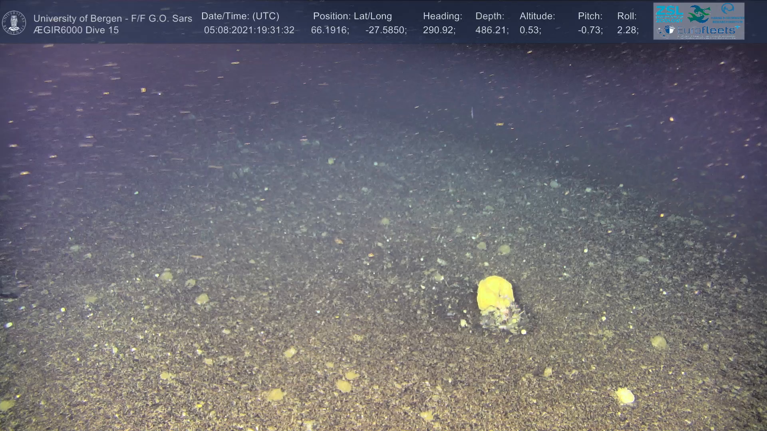Click the 'Date/Time: (UTC)' header label

[240, 16]
